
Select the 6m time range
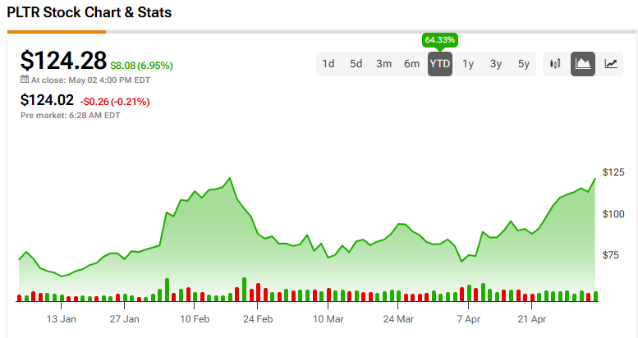[x=411, y=64]
